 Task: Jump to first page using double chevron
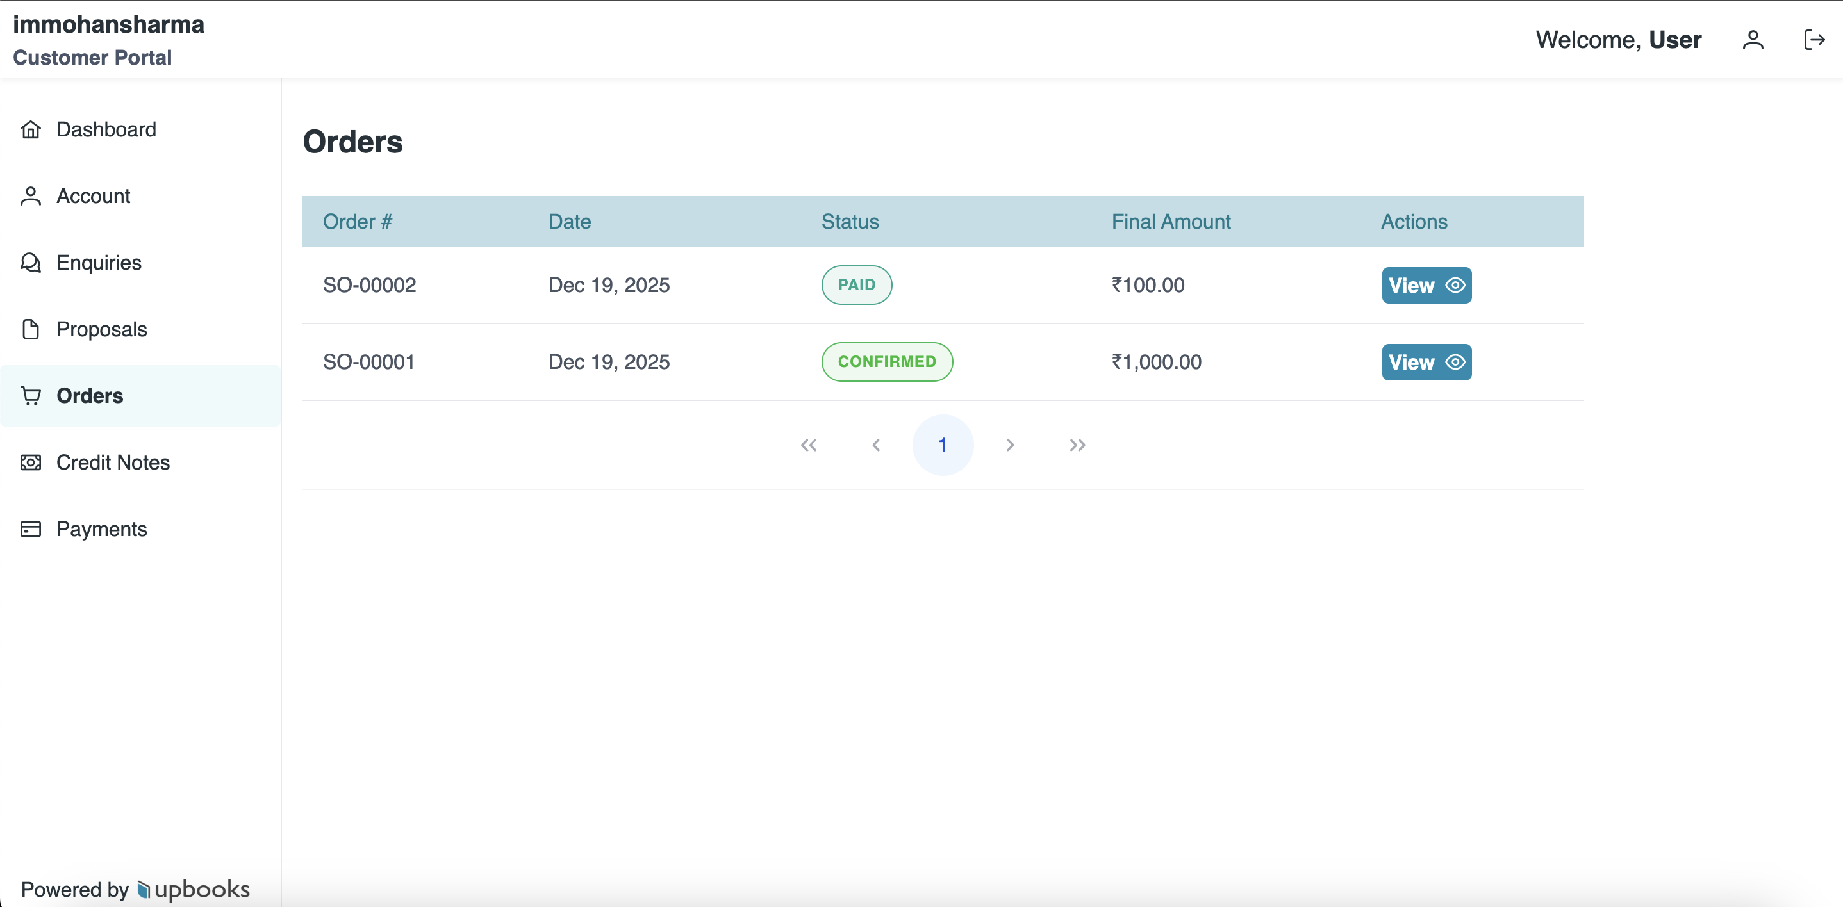pyautogui.click(x=809, y=444)
